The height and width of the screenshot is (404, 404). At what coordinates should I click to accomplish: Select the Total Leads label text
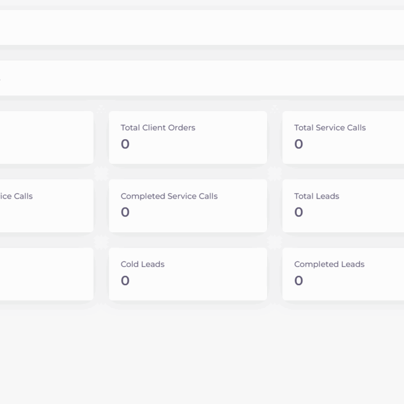[x=316, y=196]
